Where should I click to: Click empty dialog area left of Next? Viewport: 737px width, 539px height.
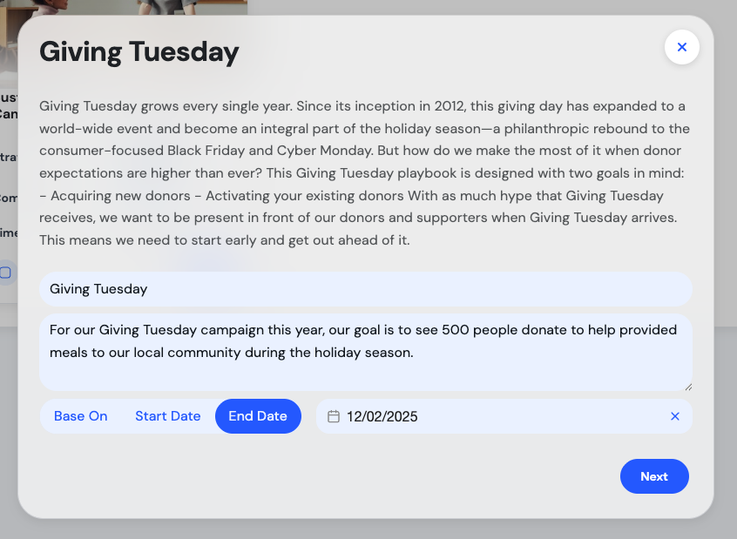click(x=348, y=476)
